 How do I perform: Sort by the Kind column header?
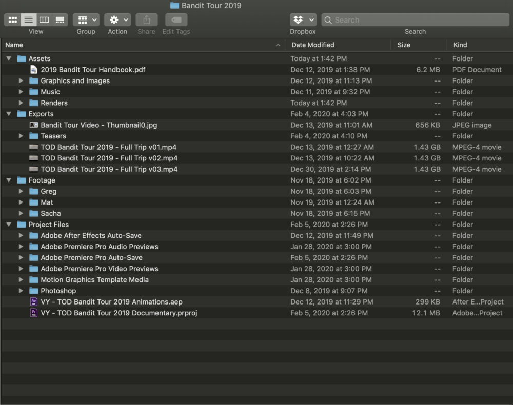click(x=480, y=45)
